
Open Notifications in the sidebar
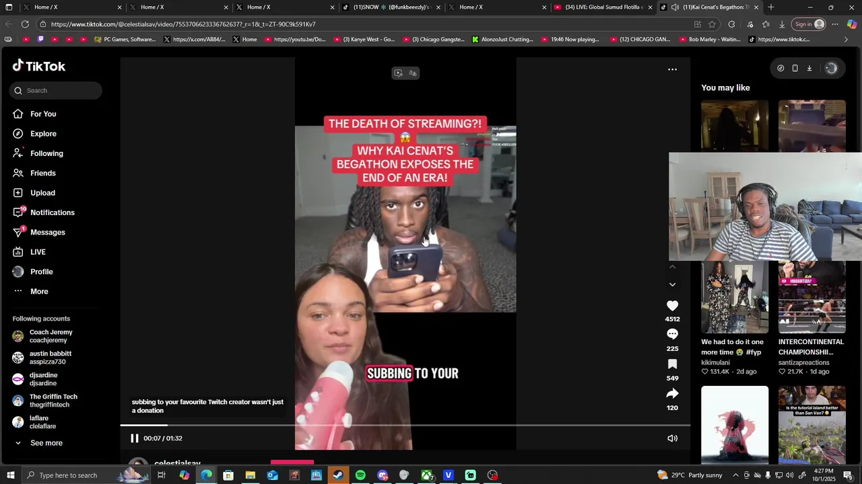coord(44,212)
